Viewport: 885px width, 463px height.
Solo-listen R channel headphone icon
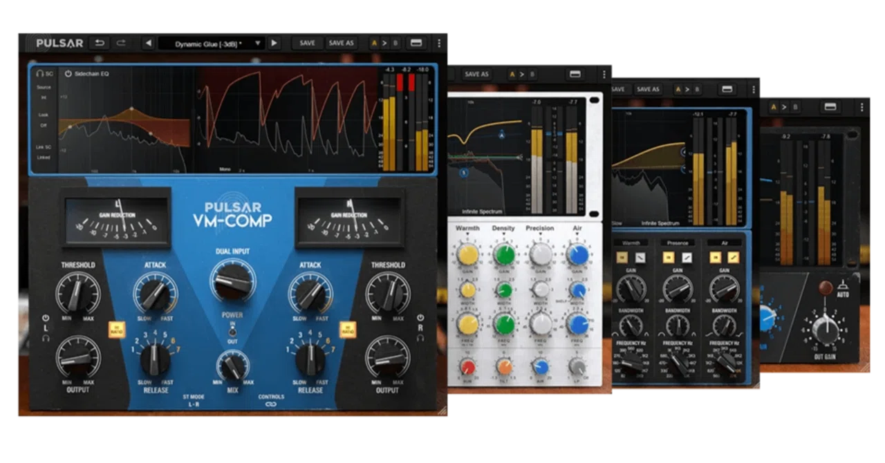(x=419, y=339)
